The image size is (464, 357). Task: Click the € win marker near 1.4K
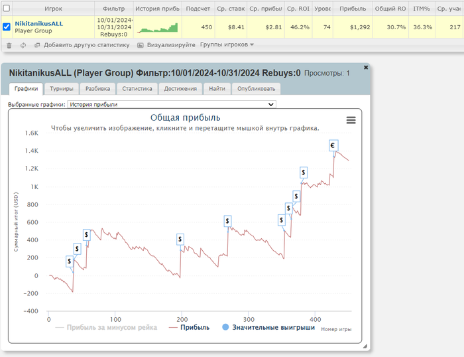(333, 145)
